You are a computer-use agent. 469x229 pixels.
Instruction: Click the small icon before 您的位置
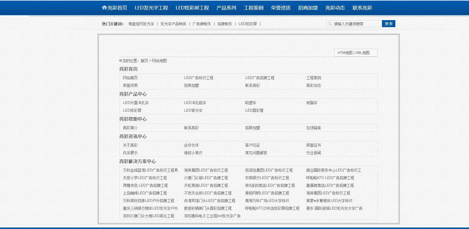click(120, 61)
